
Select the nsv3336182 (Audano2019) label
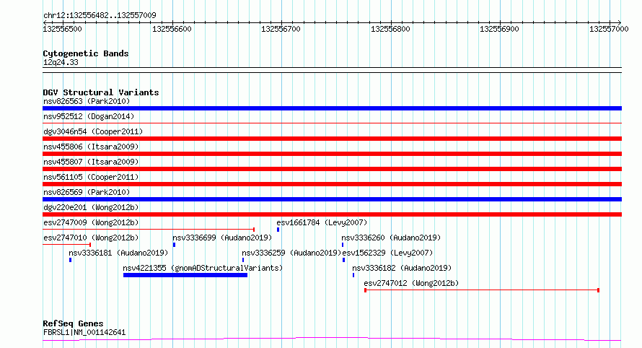click(402, 268)
